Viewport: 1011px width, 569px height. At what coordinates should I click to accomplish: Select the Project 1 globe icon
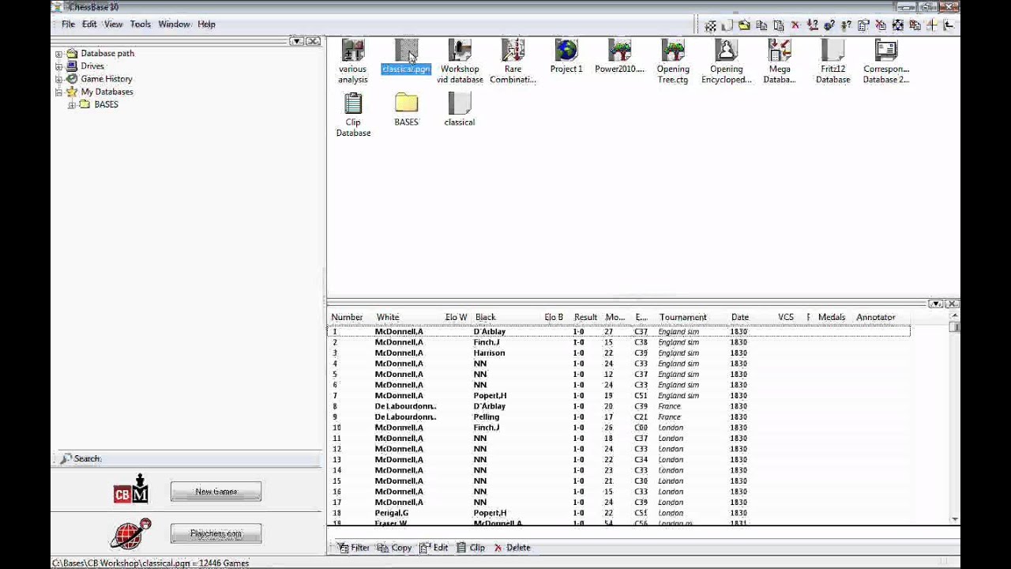[566, 57]
